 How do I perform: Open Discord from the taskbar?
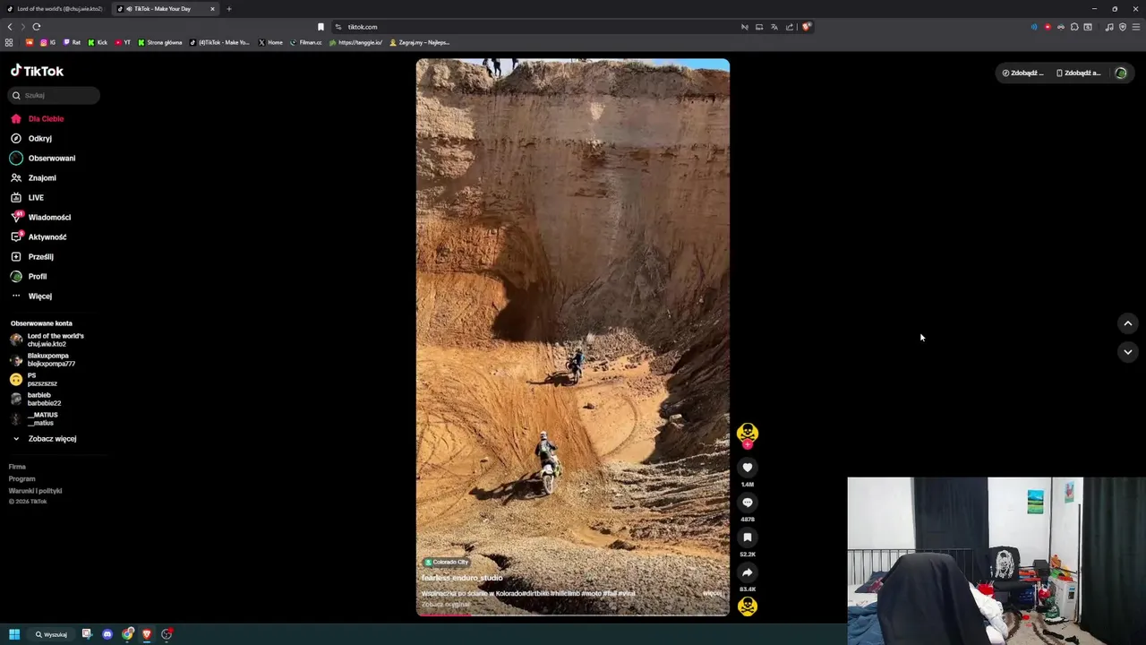point(107,634)
